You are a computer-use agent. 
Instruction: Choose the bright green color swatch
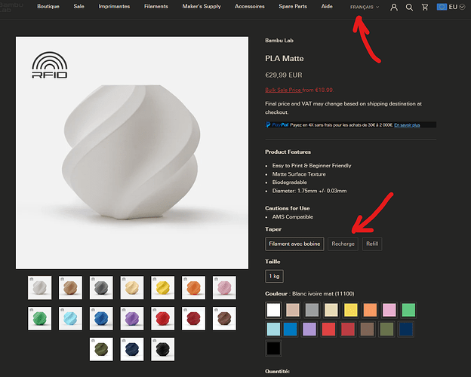(x=408, y=310)
